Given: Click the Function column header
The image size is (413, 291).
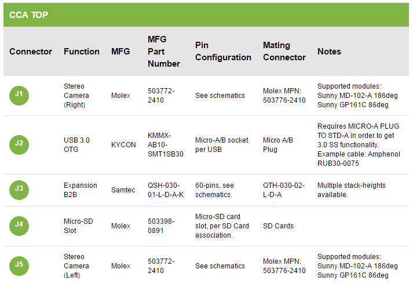Looking at the screenshot, I should pyautogui.click(x=82, y=52).
